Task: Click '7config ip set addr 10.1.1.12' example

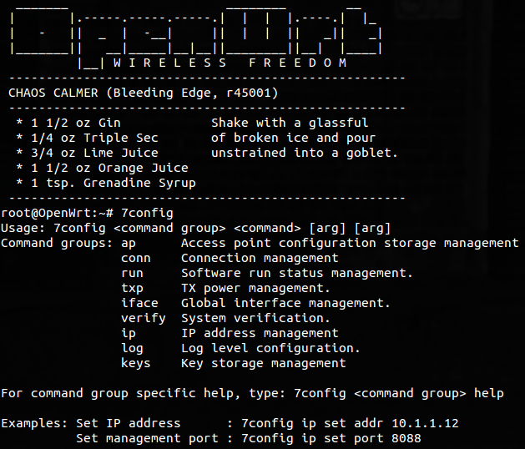Action: tap(350, 424)
